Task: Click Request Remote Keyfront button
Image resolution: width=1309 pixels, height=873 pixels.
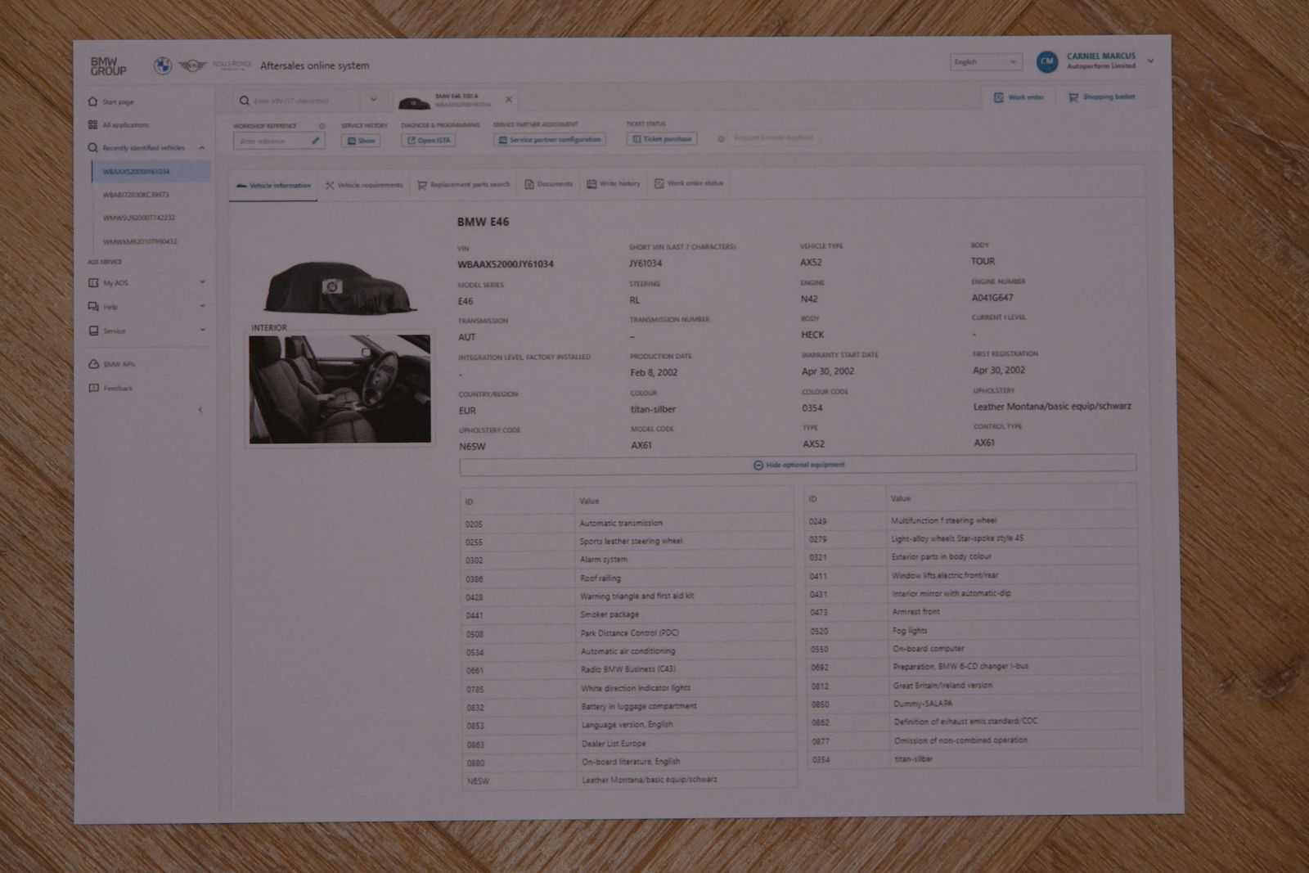Action: pyautogui.click(x=773, y=138)
